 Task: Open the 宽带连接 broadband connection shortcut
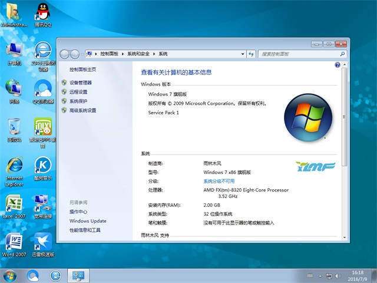coord(43,206)
